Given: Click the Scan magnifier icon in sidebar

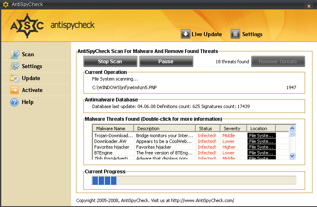Looking at the screenshot, I should tap(15, 54).
